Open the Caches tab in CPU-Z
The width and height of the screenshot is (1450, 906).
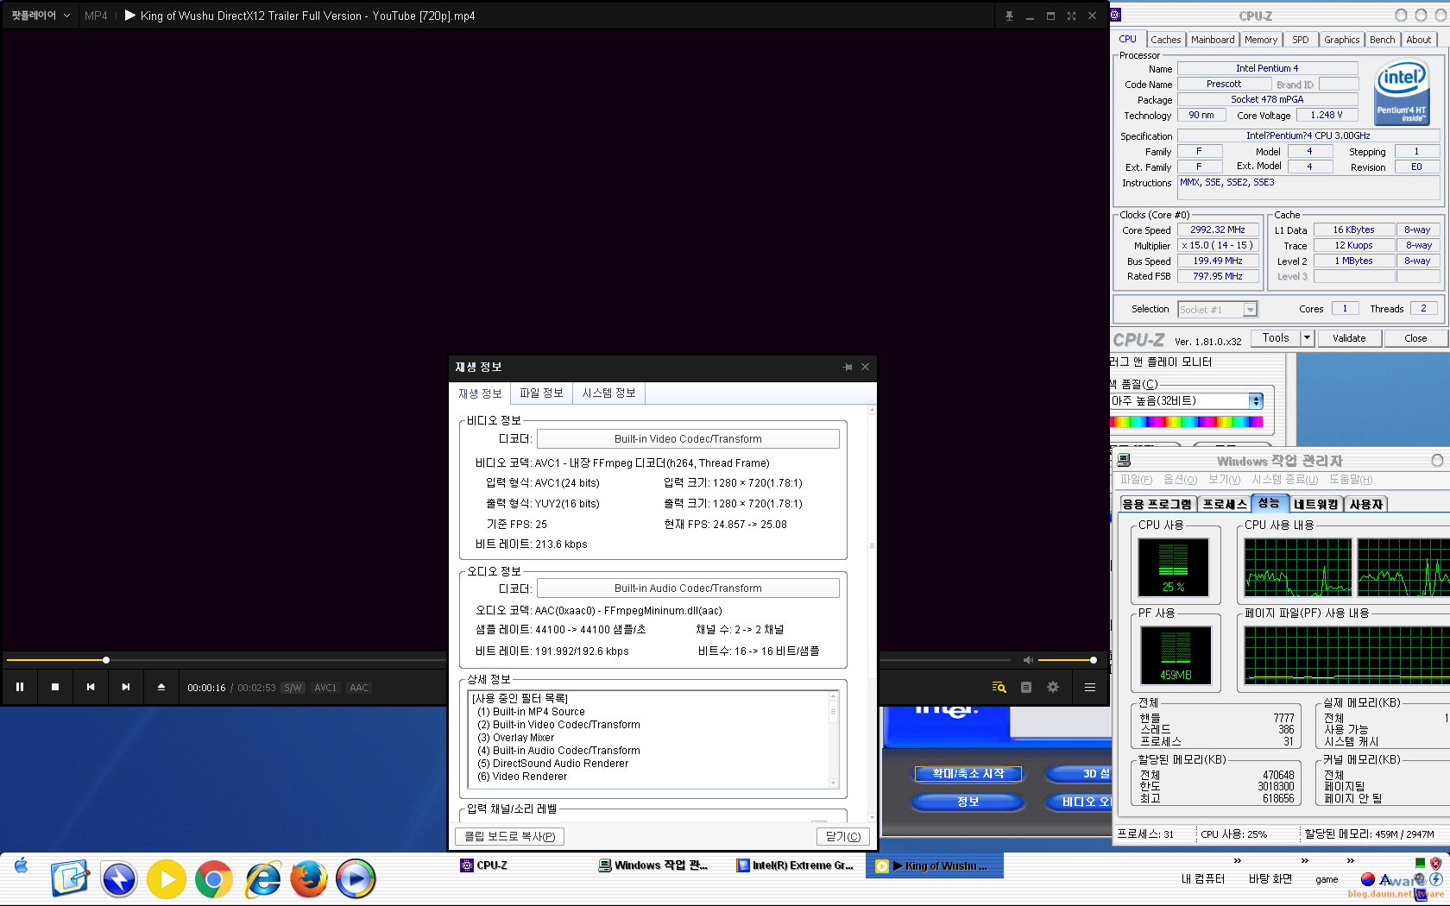(1165, 40)
